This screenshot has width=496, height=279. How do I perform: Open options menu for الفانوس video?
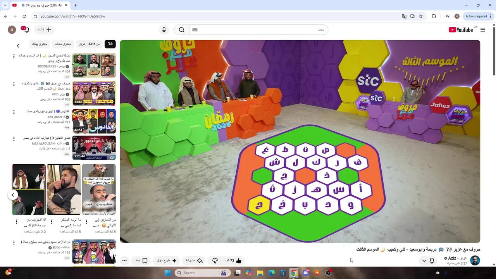point(14,112)
